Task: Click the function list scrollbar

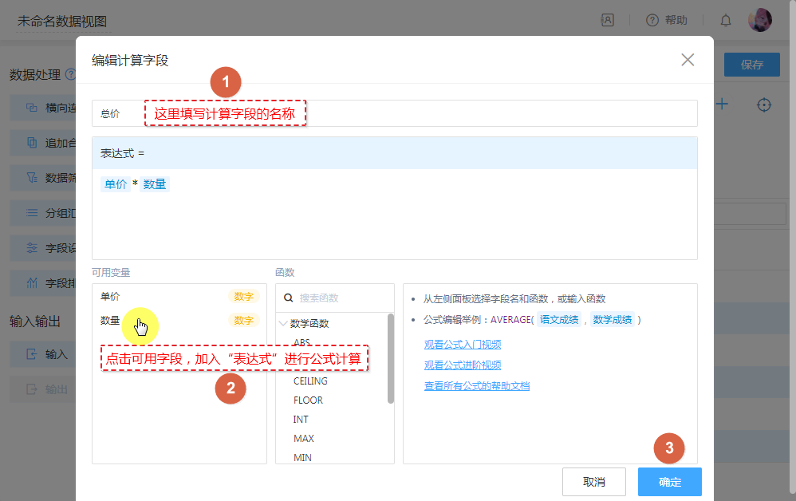Action: click(x=390, y=359)
